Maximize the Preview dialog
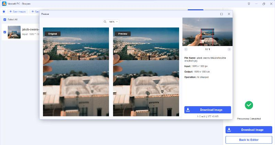 click(221, 14)
